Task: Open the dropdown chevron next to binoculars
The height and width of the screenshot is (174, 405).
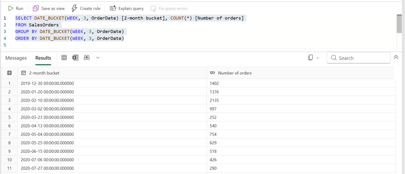Action: 98,58
